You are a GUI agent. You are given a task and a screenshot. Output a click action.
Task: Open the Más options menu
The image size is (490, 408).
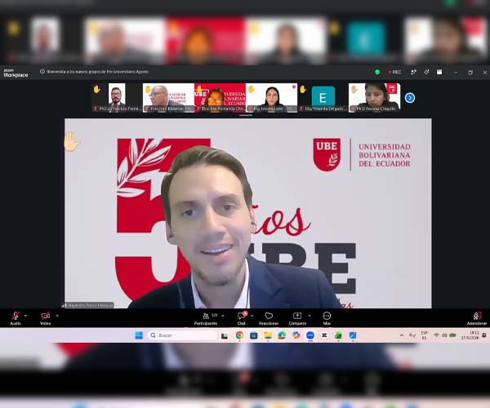pos(327,318)
